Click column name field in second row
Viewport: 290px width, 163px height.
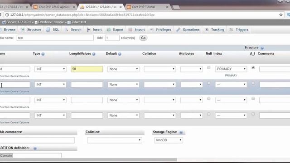tap(15, 85)
